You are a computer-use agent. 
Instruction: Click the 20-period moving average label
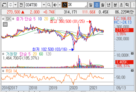46,19
